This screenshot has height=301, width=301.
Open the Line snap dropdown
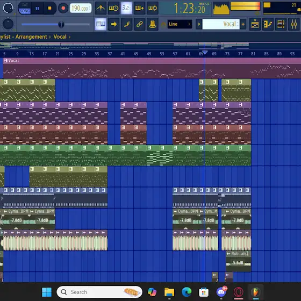tap(180, 24)
